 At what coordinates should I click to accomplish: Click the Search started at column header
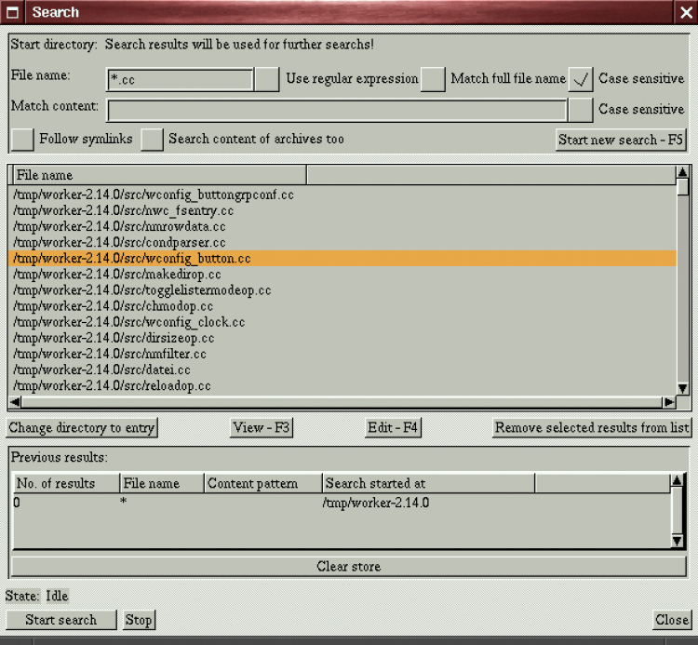(x=428, y=483)
